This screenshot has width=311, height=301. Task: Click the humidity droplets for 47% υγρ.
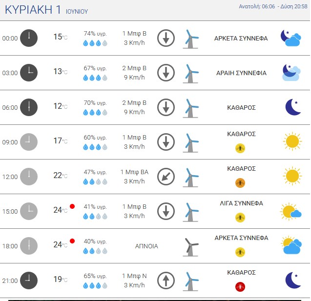95,181
